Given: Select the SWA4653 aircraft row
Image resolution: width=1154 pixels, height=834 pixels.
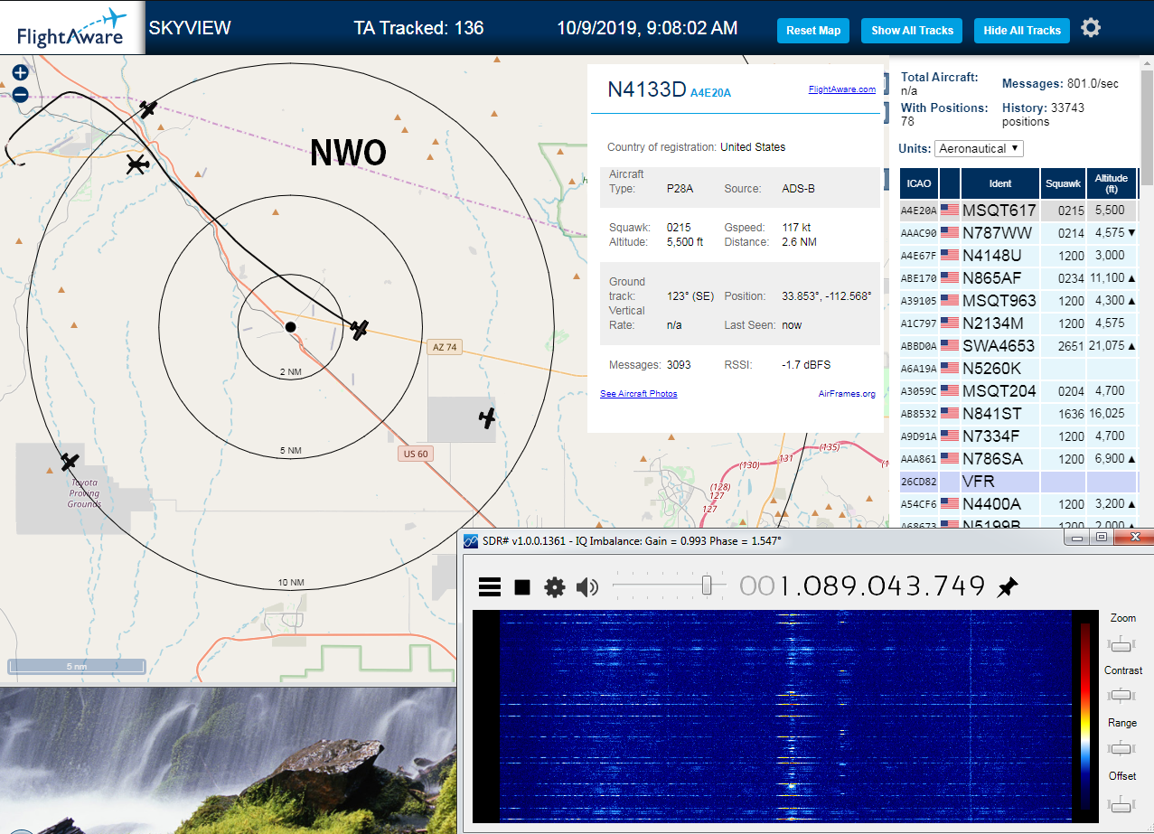Looking at the screenshot, I should [x=1018, y=346].
